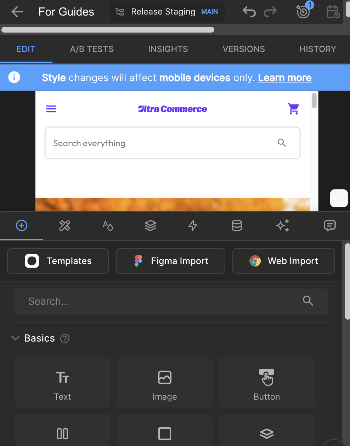The width and height of the screenshot is (350, 446).
Task: Open the Release Staging environment selector
Action: tap(167, 12)
